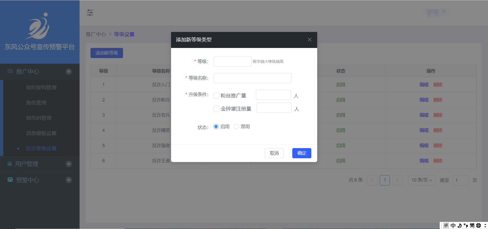Click the IME punctuation icon
488x229 pixels.
466,225
